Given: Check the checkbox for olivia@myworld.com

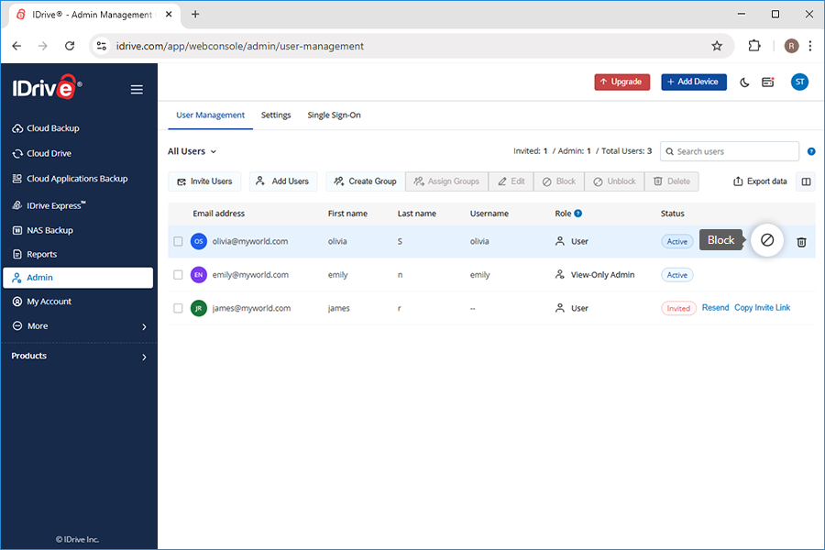Looking at the screenshot, I should point(178,242).
